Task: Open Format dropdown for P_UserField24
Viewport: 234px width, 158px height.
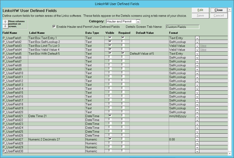Action: [197, 128]
